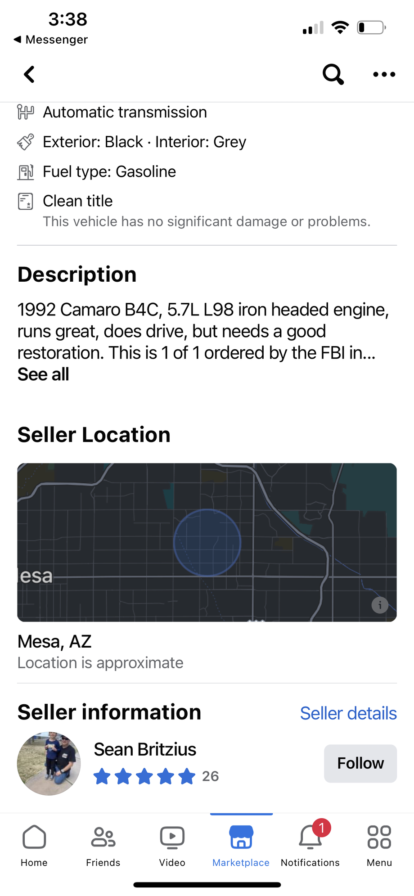Tap the Sean Britzius seller name
414x896 pixels.
[145, 749]
